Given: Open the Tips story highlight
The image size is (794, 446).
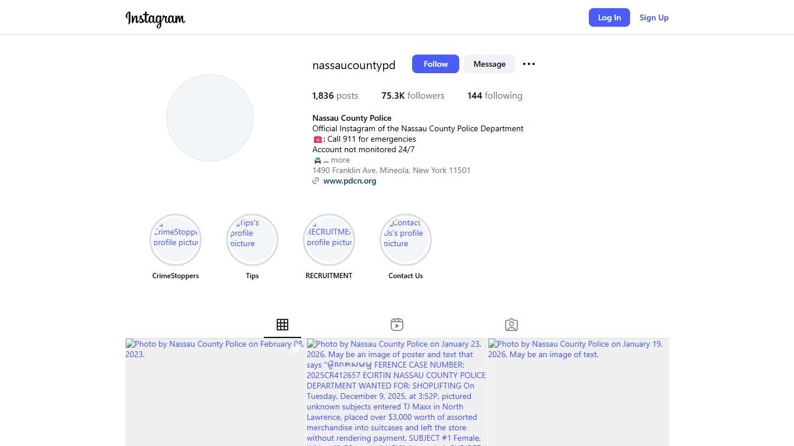Looking at the screenshot, I should [x=252, y=240].
